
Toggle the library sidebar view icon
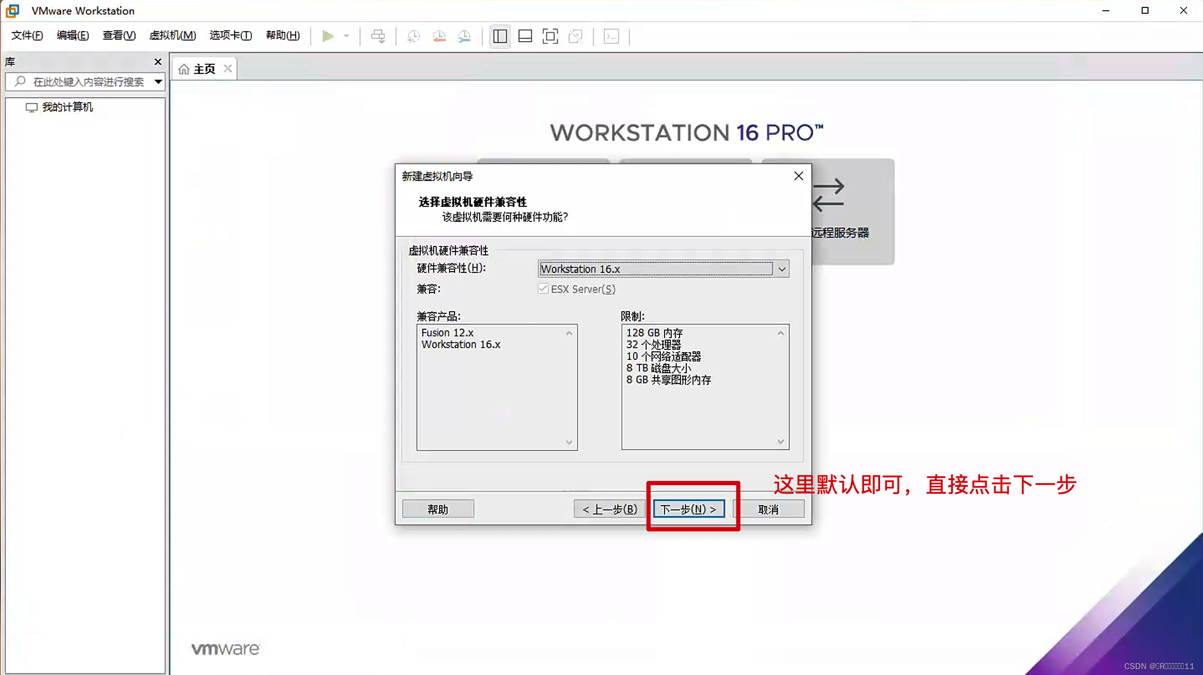click(500, 36)
